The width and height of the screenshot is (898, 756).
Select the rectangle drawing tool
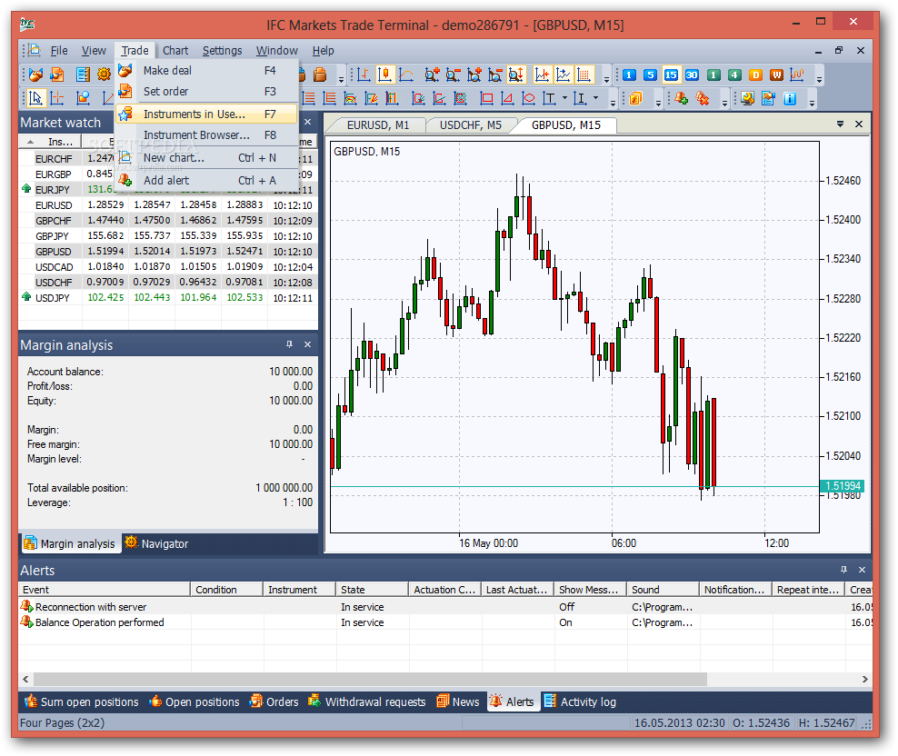[486, 98]
